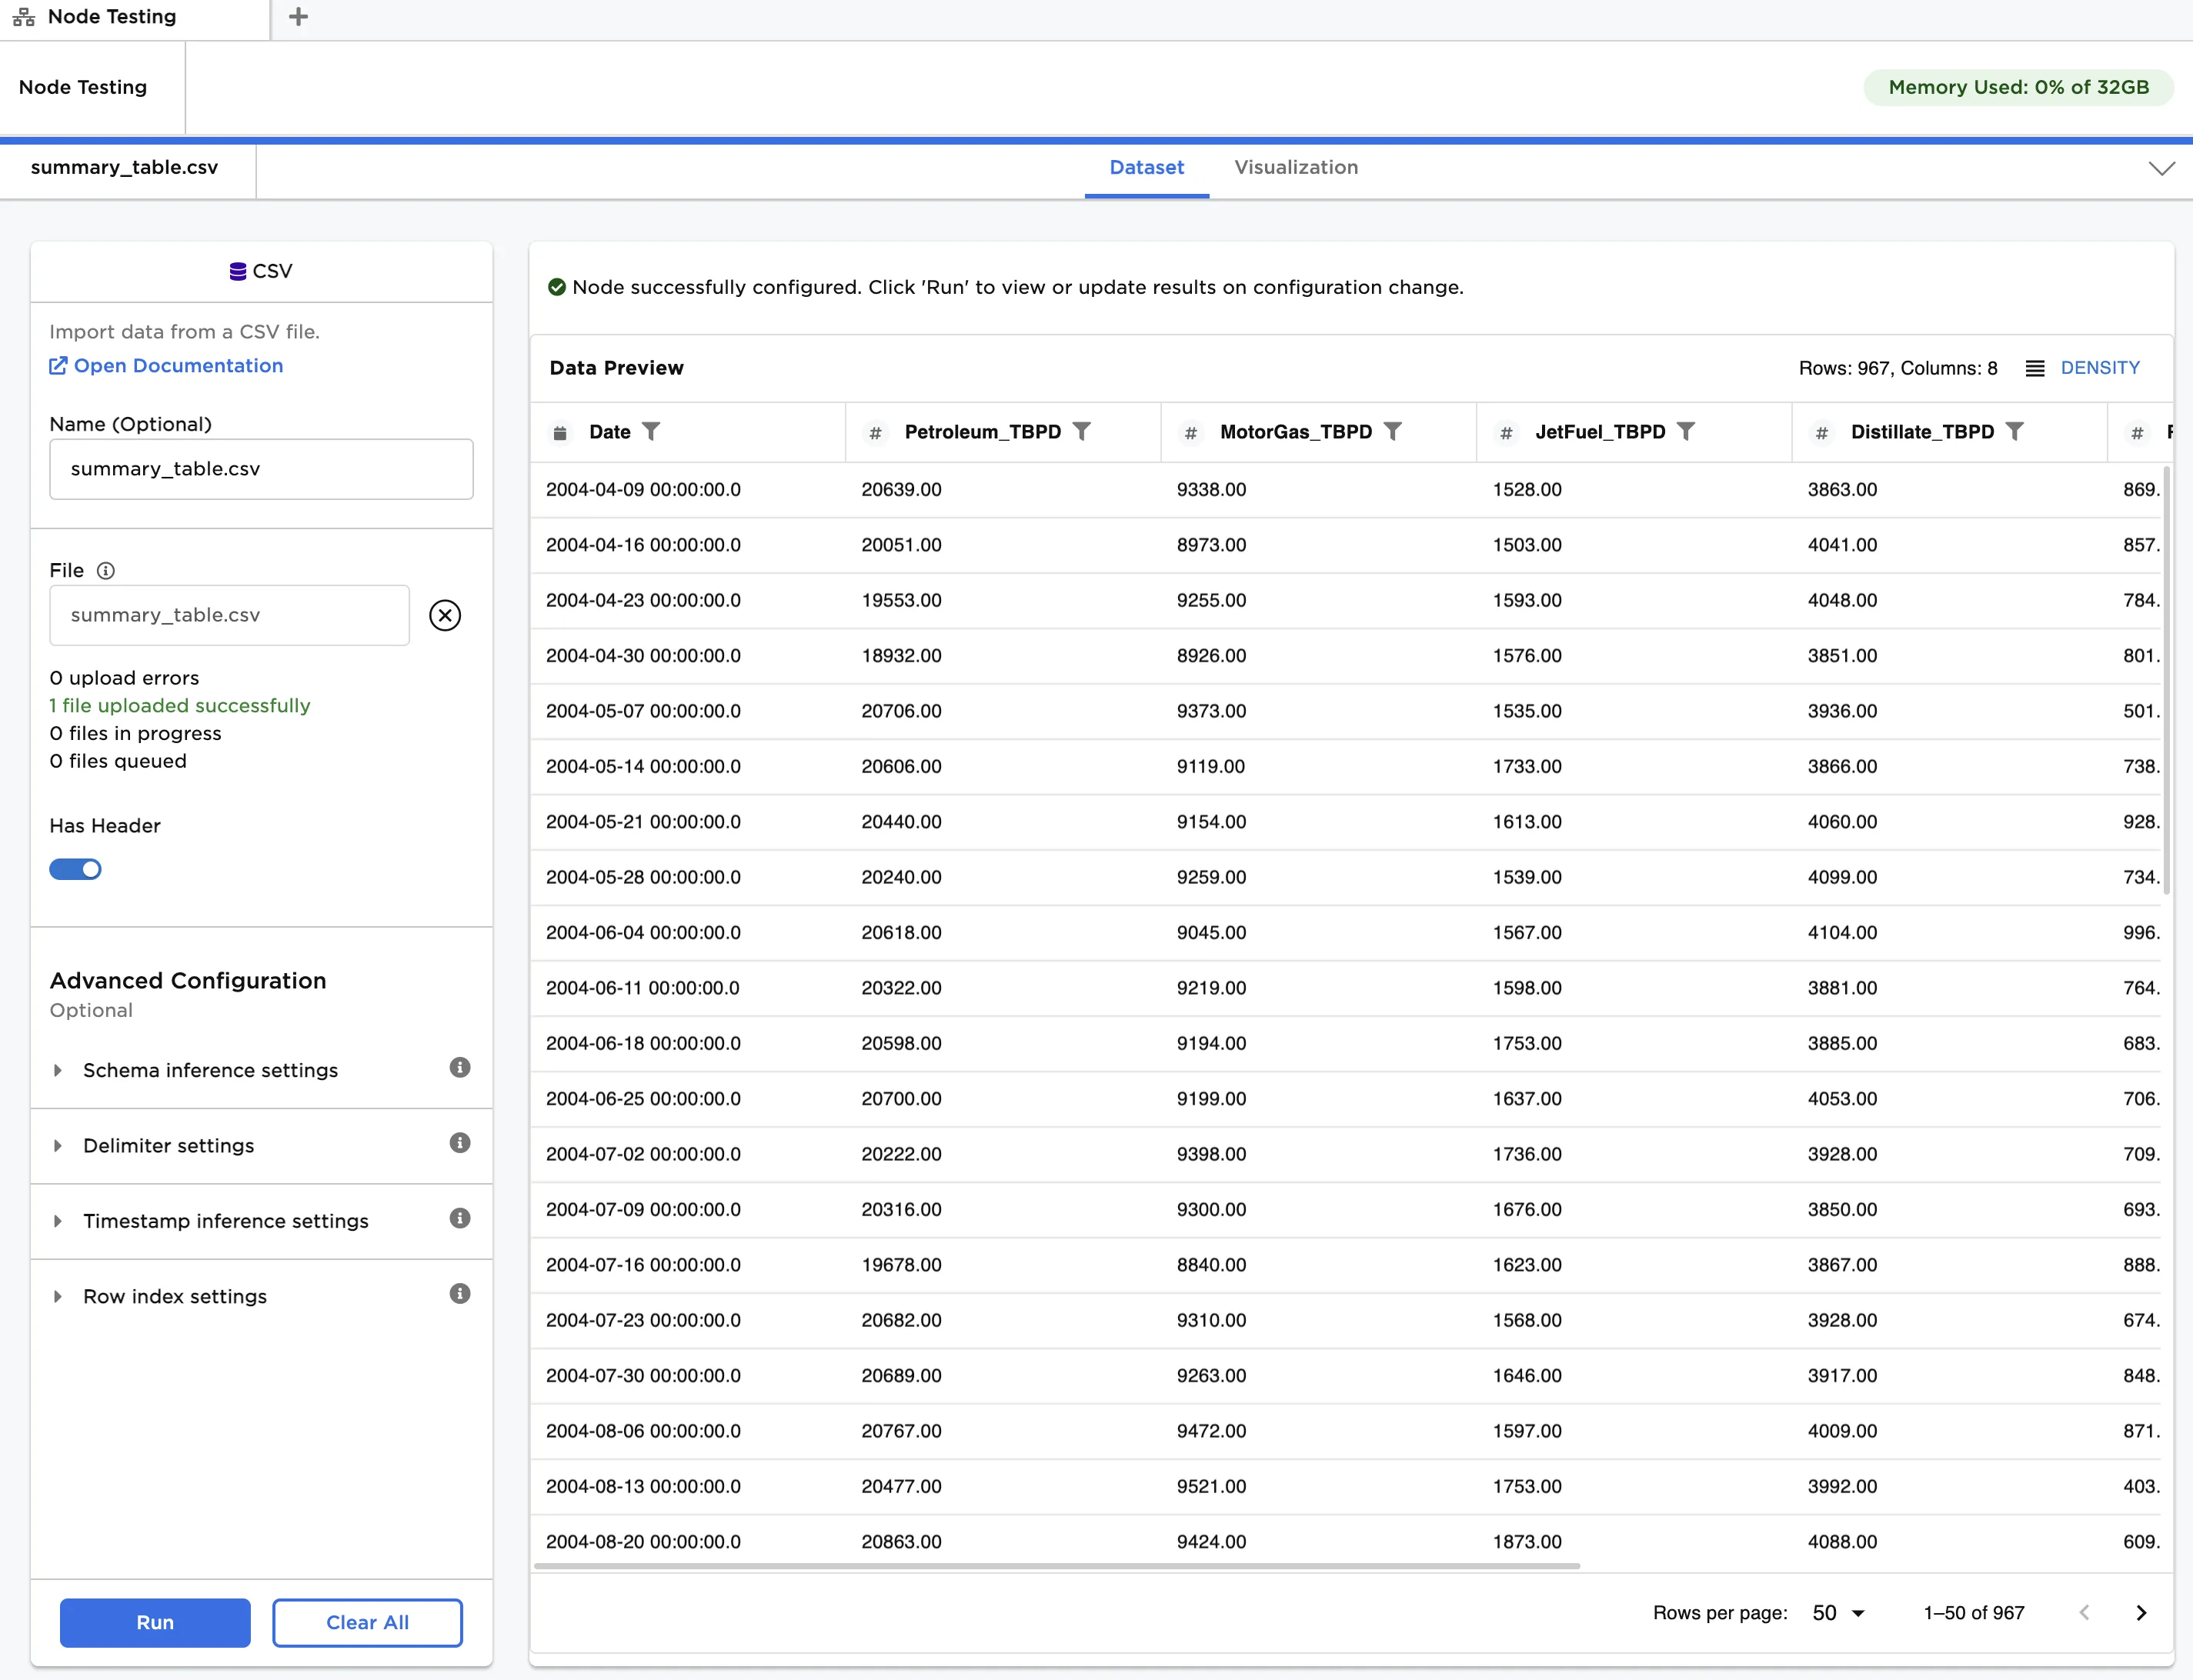Show info for Schema inference settings
The width and height of the screenshot is (2193, 1680).
click(459, 1067)
